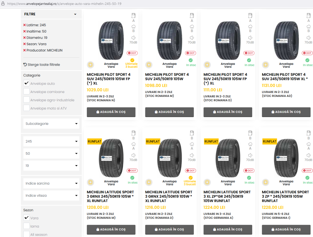Open the Indice sarcina dropdown
Screen dimensions: 313x237
tap(51, 183)
